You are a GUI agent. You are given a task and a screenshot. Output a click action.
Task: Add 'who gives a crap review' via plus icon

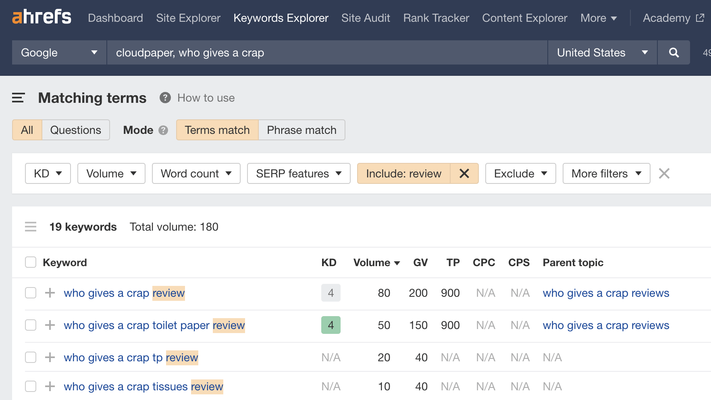[50, 293]
